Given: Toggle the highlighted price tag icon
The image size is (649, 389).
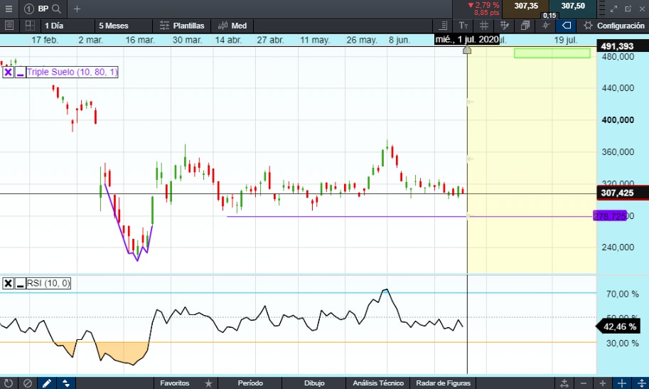Looking at the screenshot, I should point(567,26).
